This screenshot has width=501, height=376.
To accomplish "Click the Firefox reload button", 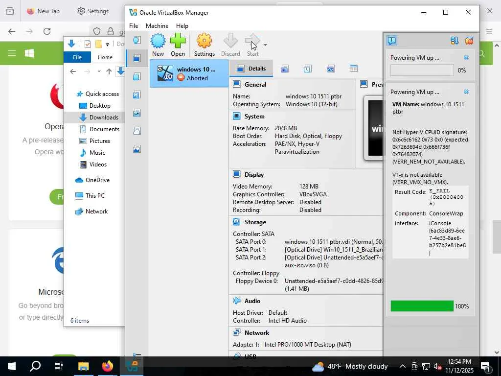I will 47,31.
